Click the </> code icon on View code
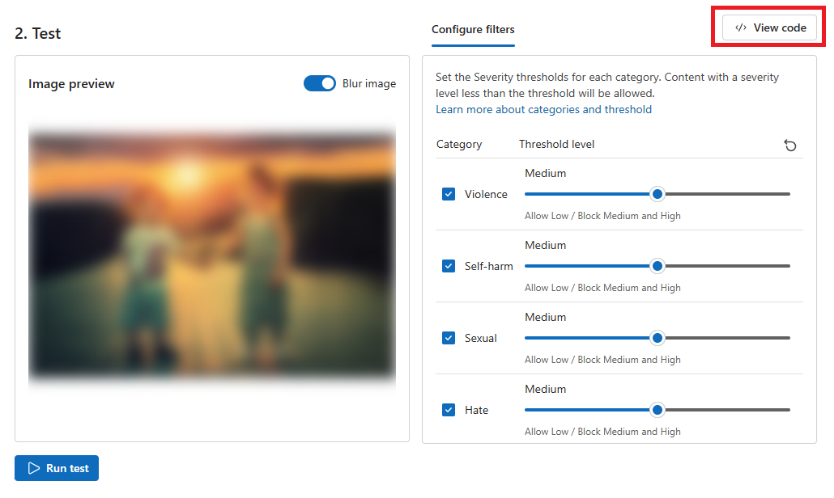Image resolution: width=834 pixels, height=498 pixels. (x=739, y=27)
